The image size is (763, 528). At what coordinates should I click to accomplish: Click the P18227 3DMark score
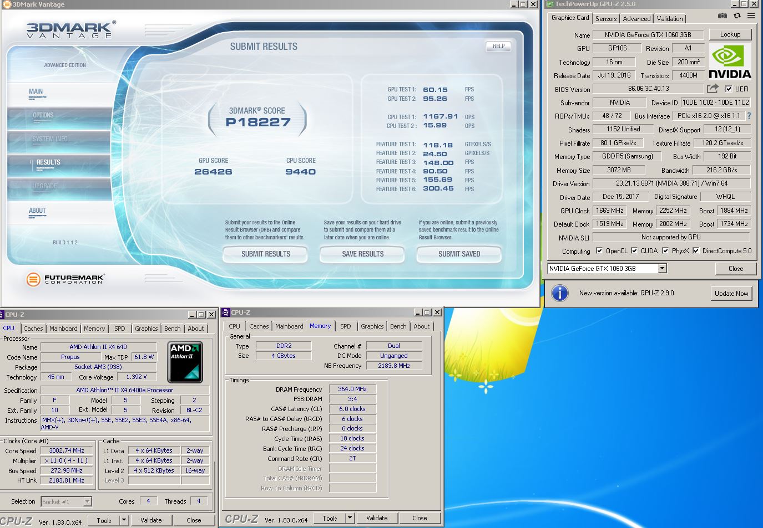tap(258, 122)
